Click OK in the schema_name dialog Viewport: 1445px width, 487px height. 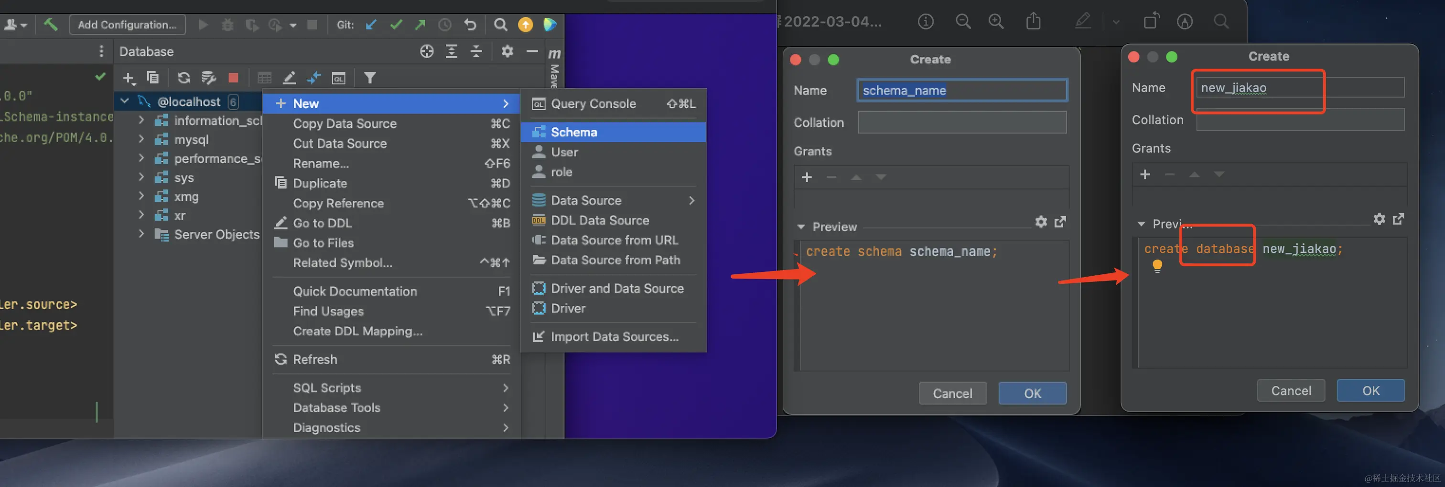(x=1032, y=394)
